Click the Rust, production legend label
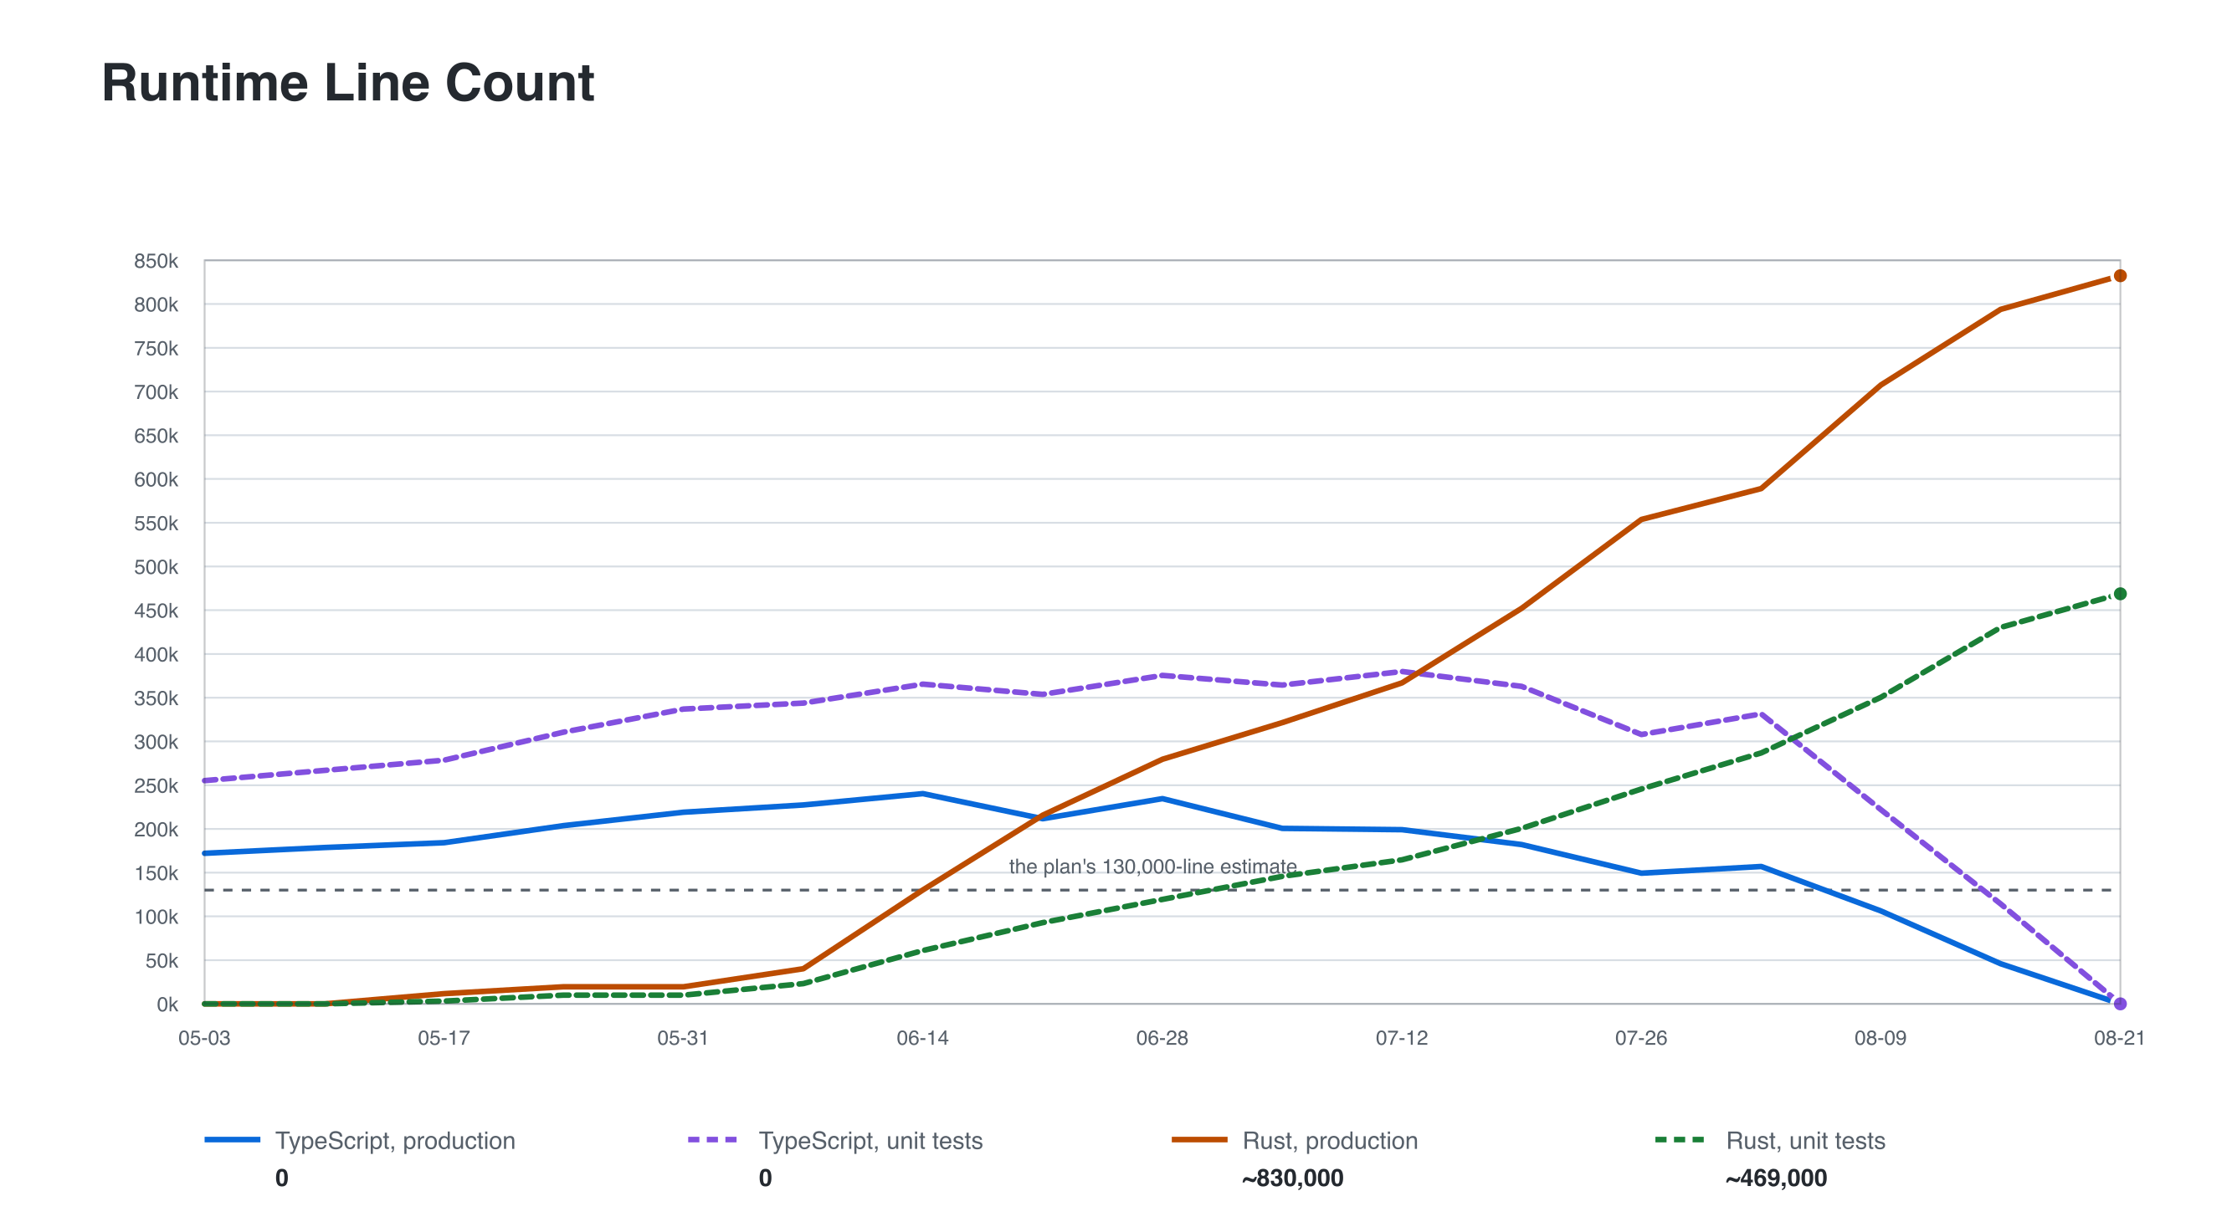The image size is (2232, 1227). [1330, 1140]
